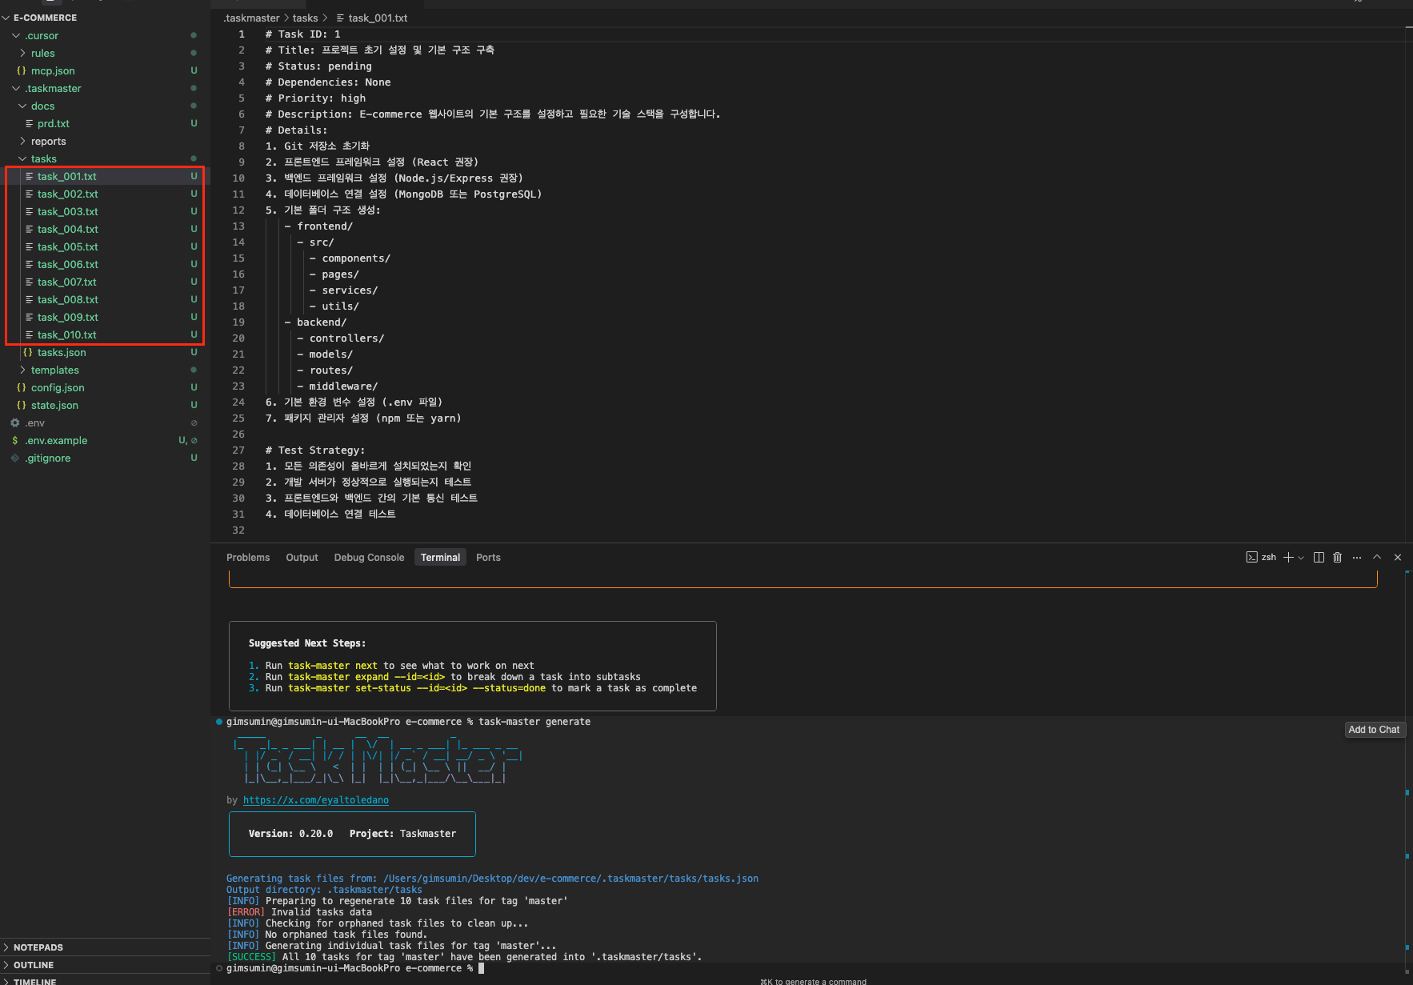Viewport: 1413px width, 985px height.
Task: Collapse the .taskmaster folder
Action: (x=16, y=88)
